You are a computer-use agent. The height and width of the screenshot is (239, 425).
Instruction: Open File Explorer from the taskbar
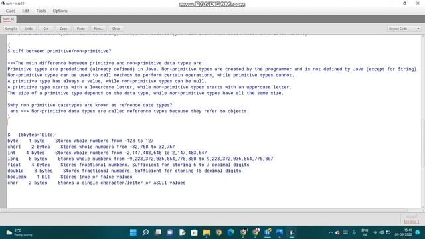pos(207,232)
